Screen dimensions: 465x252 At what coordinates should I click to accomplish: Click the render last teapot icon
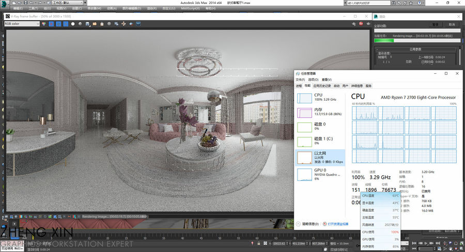368,23
